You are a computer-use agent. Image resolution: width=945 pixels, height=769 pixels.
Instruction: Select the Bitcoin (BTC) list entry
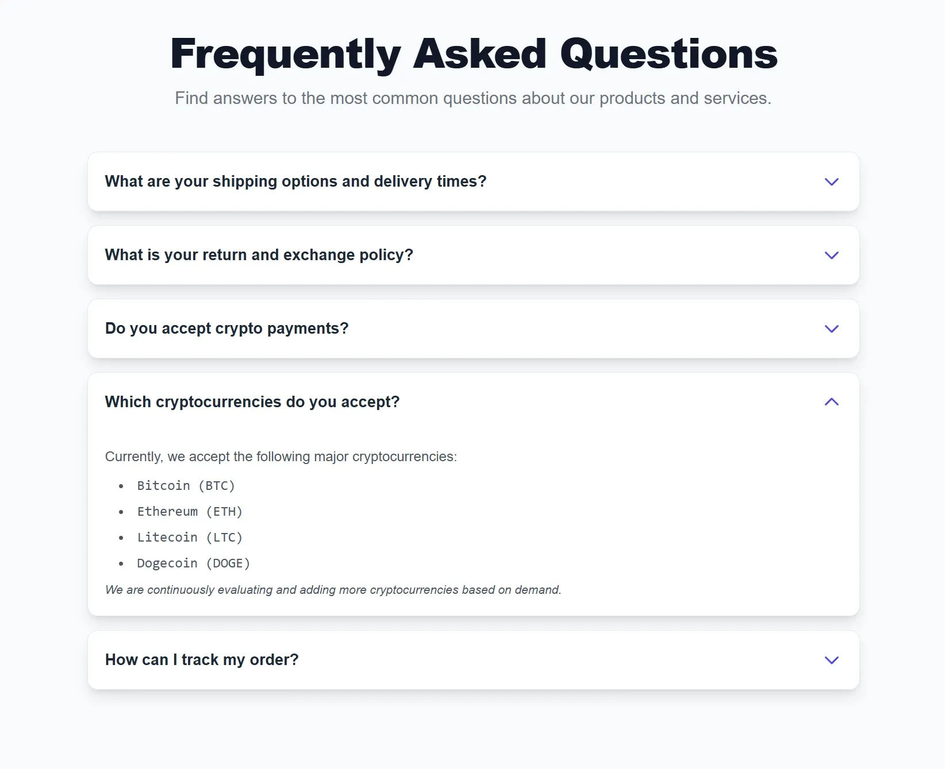pyautogui.click(x=186, y=485)
